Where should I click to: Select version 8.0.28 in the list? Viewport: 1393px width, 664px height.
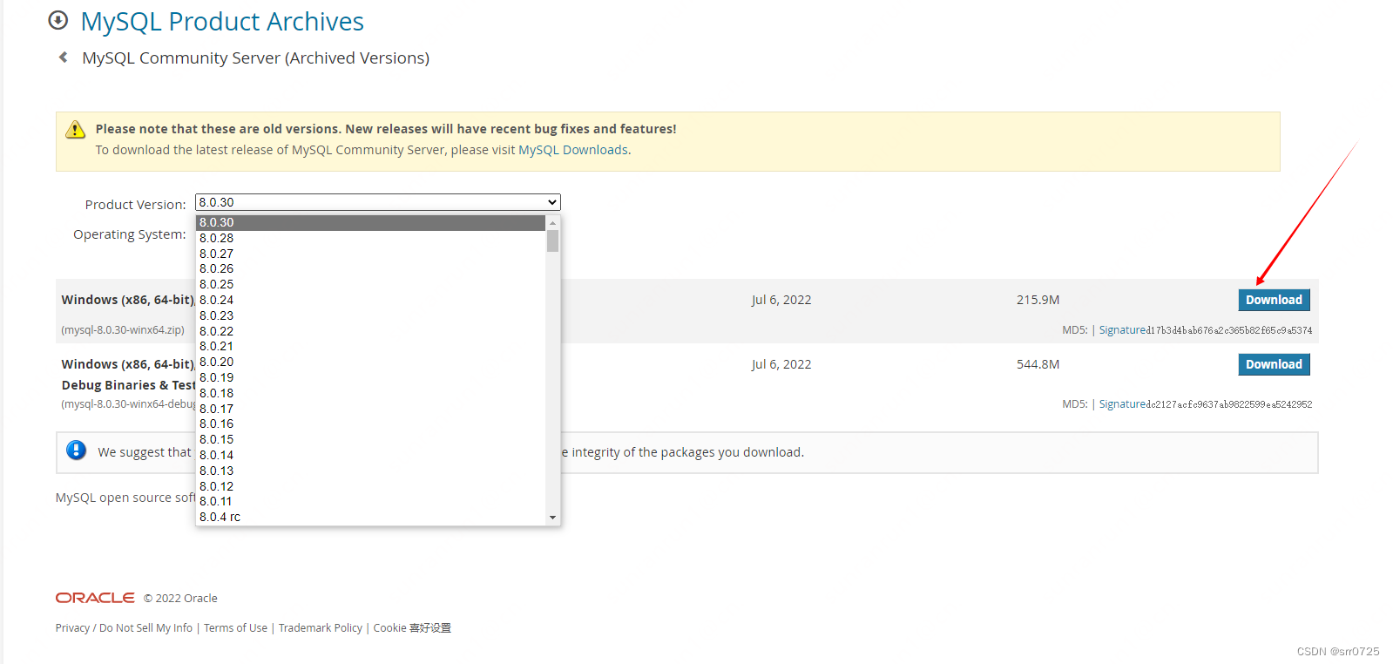370,238
